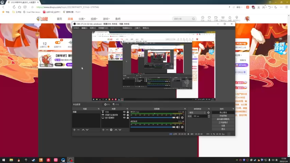The height and width of the screenshot is (163, 290).
Task: Click the scissors screenshot tool in browser toolbar
Action: click(264, 7)
